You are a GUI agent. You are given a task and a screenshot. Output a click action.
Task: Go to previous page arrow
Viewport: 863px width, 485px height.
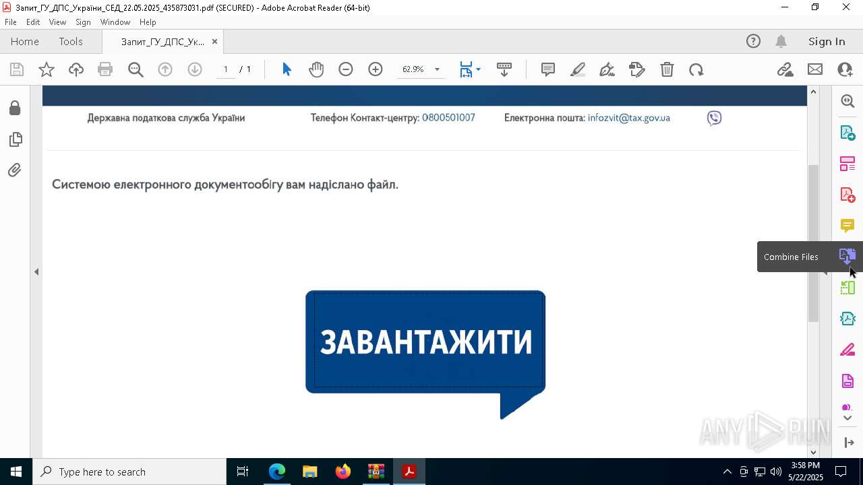point(165,69)
